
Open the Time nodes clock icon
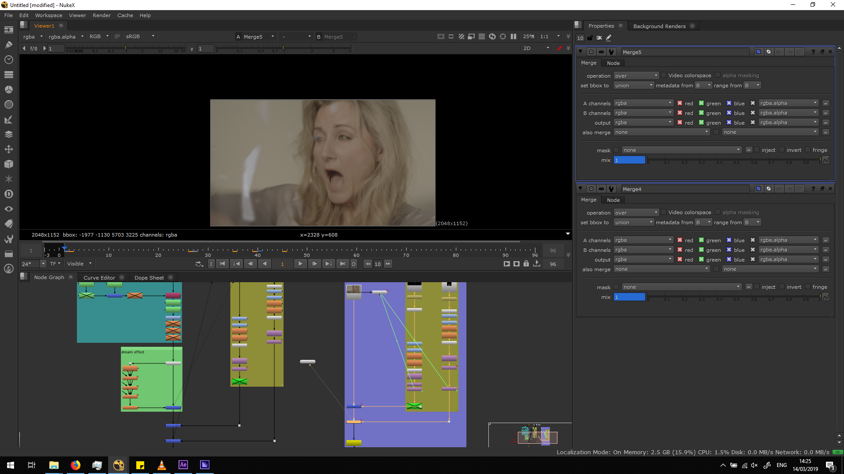pos(8,60)
